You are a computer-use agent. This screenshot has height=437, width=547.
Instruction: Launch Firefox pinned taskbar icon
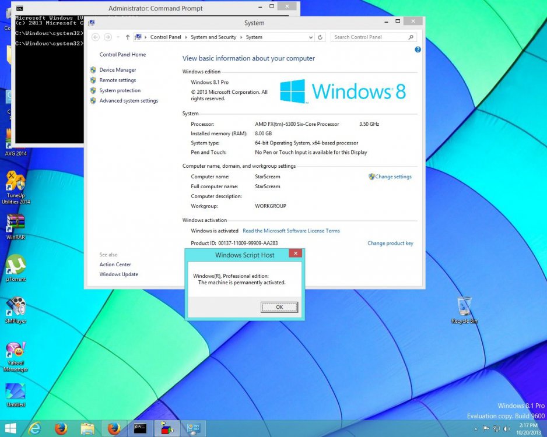click(x=61, y=428)
